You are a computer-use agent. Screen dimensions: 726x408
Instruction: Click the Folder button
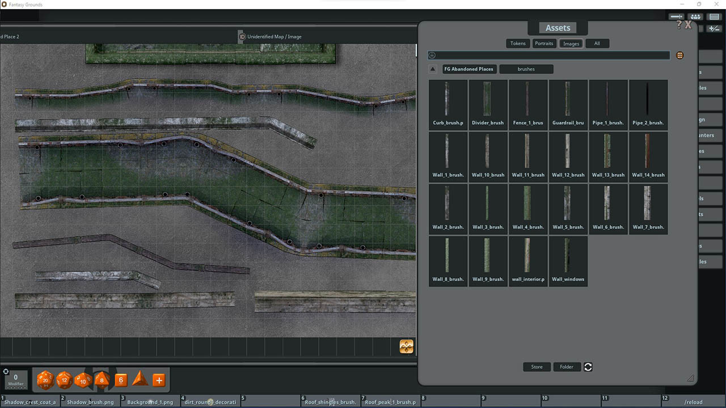pyautogui.click(x=567, y=367)
